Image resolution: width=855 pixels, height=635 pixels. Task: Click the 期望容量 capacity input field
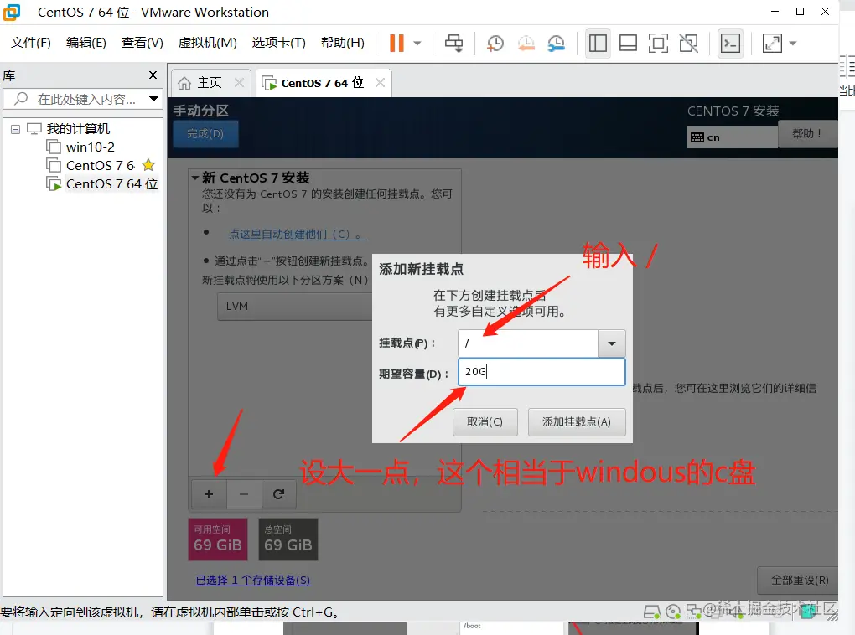click(x=541, y=372)
